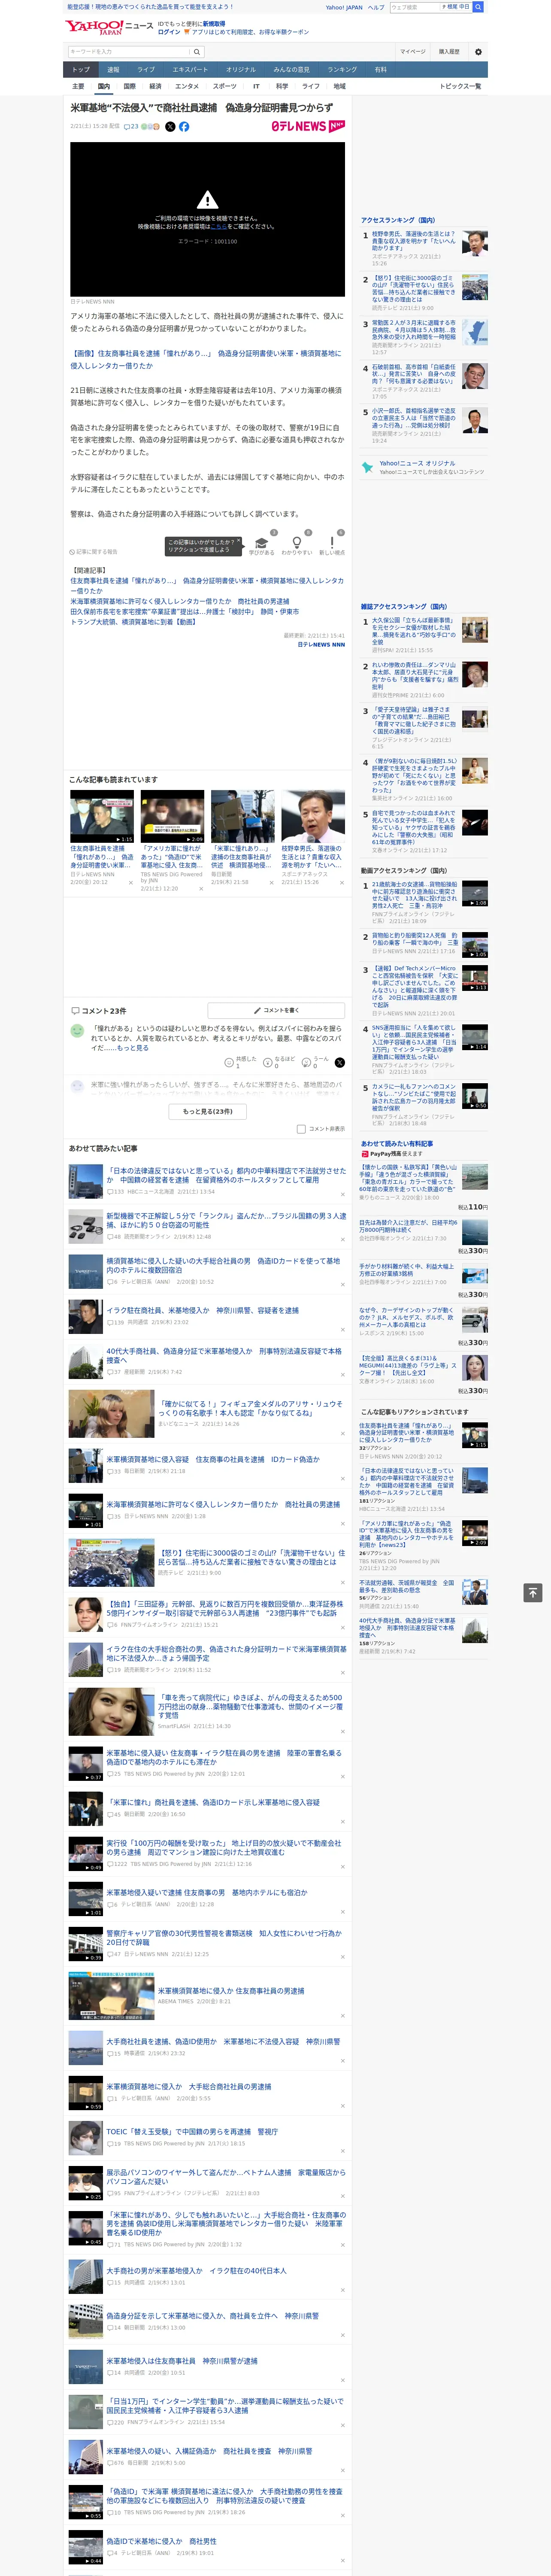Screen dimensions: 551x2576
Task: Toggle the コメント非表示 checkbox
Action: point(301,1129)
